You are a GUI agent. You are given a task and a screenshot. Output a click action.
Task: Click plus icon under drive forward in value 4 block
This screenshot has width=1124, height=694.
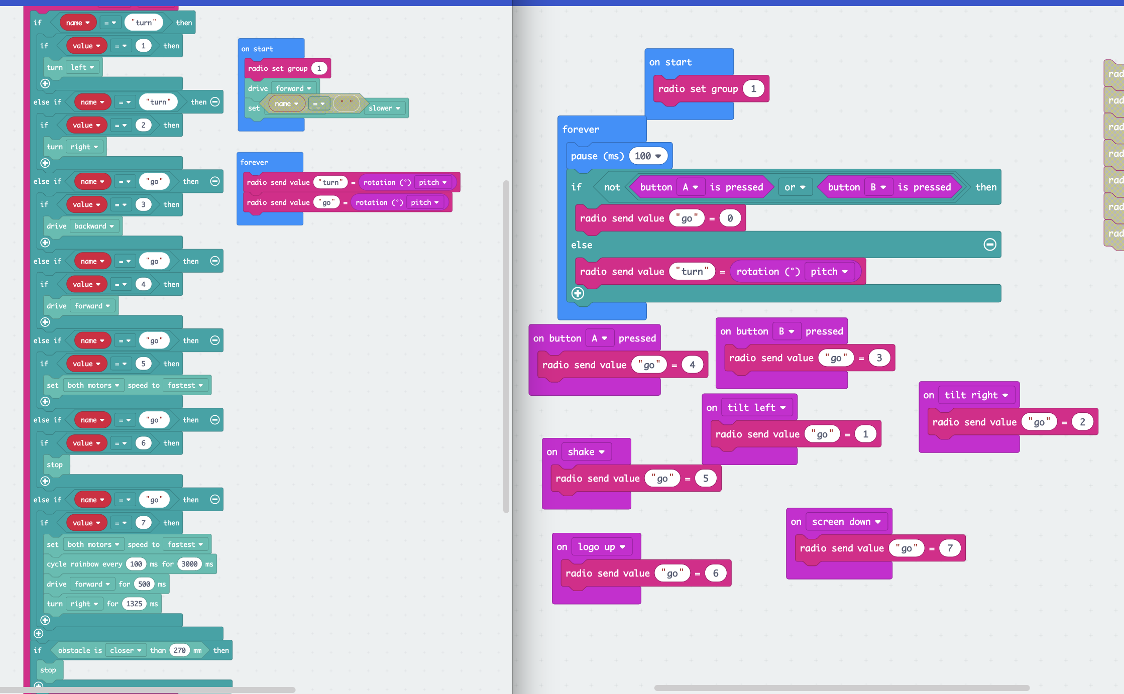45,322
